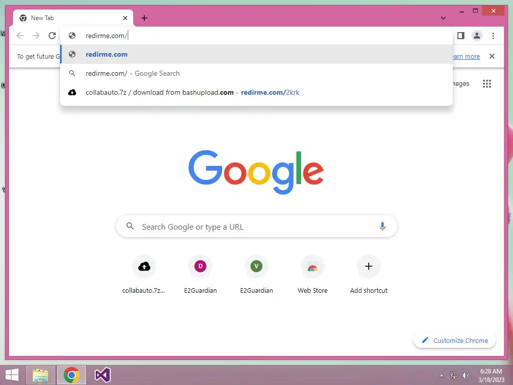513x385 pixels.
Task: Click the Add shortcut plus tile
Action: click(x=369, y=274)
